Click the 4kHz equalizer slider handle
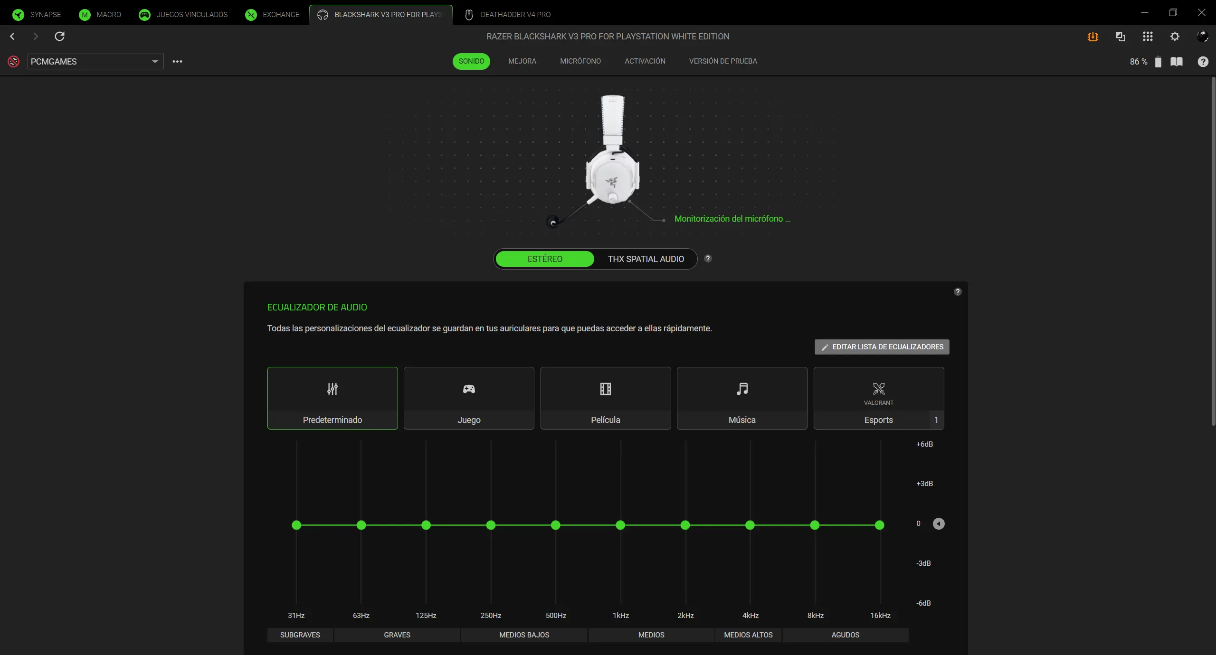The height and width of the screenshot is (655, 1216). coord(750,525)
